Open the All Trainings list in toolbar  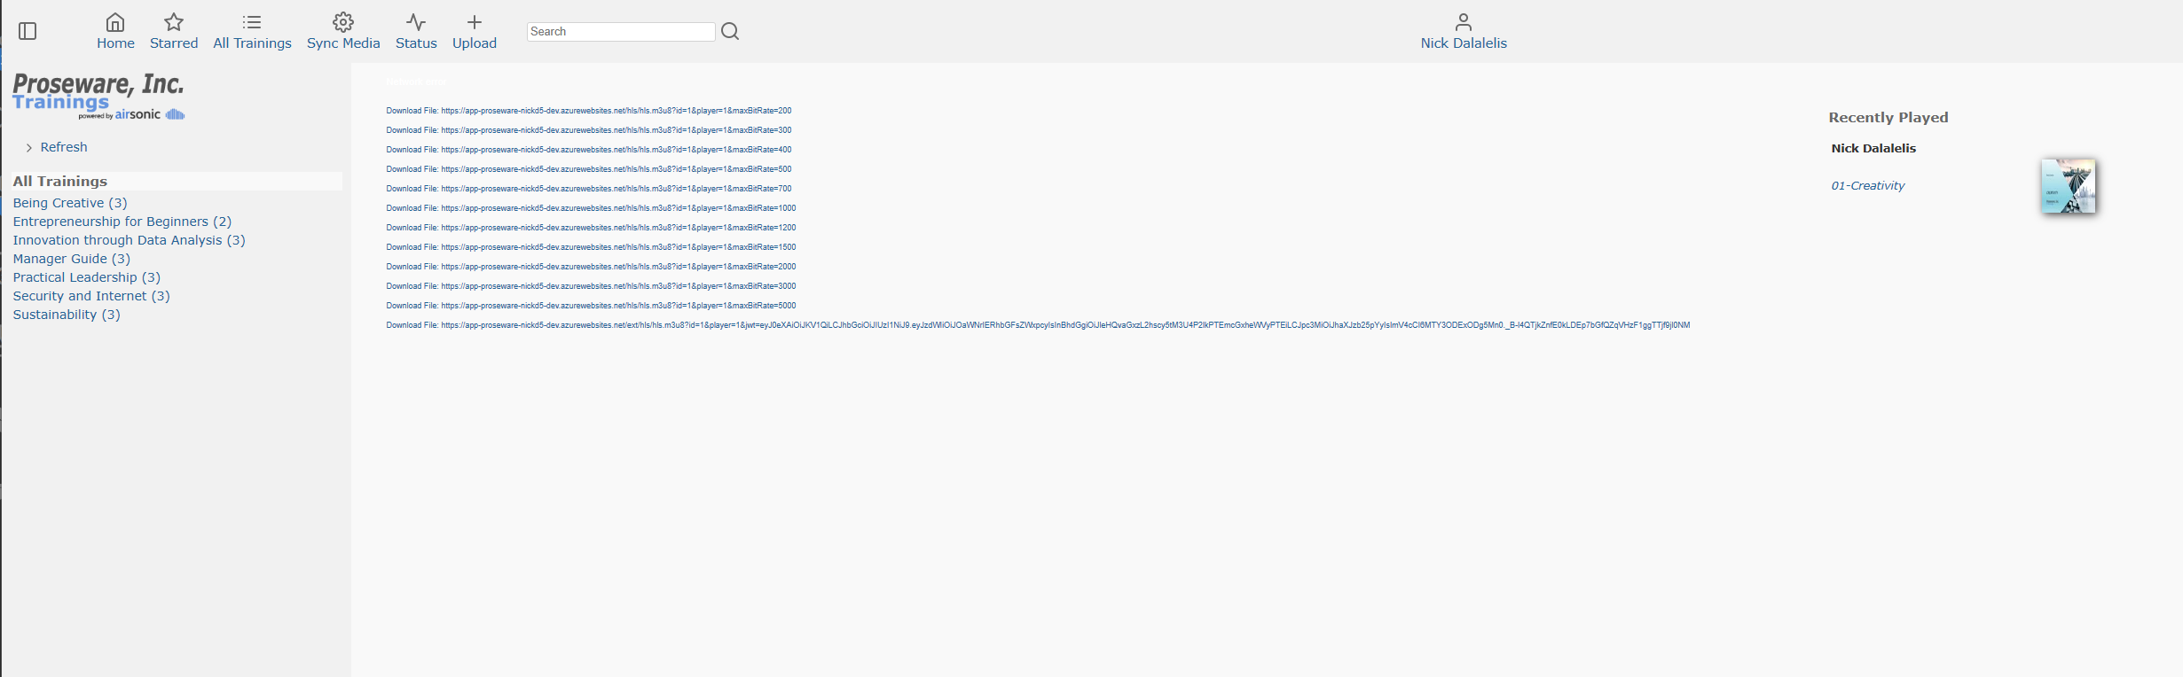tap(252, 32)
